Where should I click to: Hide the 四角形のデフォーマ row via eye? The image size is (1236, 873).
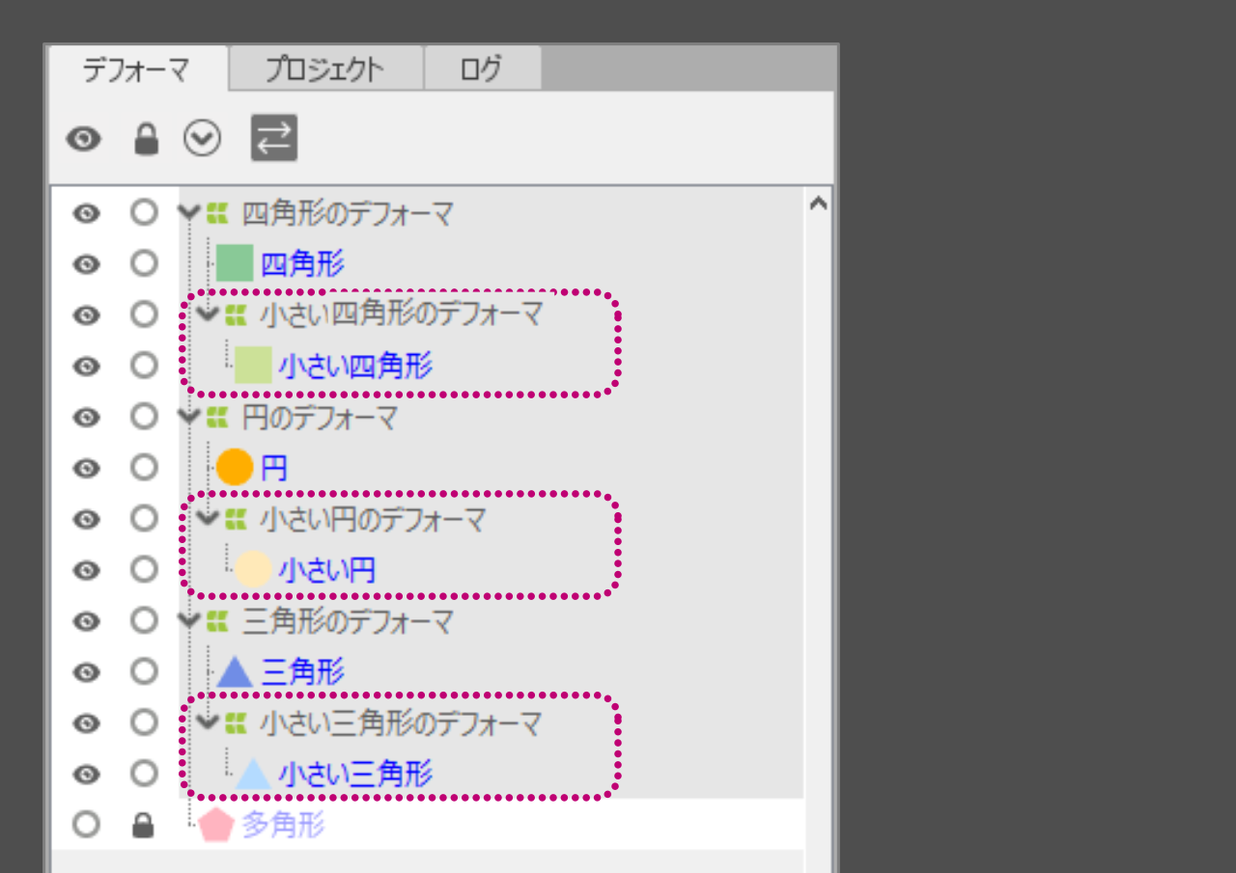click(x=87, y=213)
